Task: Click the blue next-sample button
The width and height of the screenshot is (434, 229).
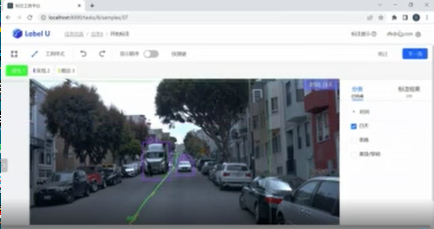Action: [x=415, y=54]
